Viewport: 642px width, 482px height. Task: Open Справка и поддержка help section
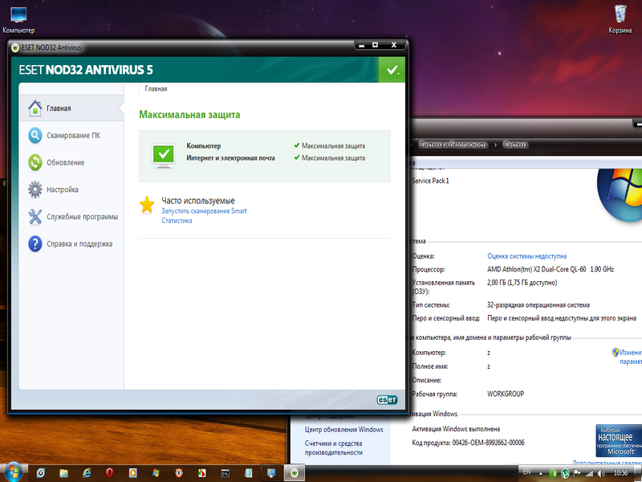(71, 243)
